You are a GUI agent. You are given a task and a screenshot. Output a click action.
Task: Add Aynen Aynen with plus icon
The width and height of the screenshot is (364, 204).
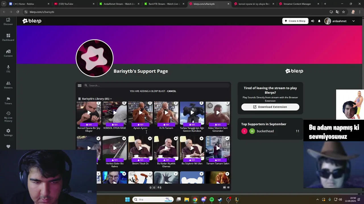coord(150,103)
